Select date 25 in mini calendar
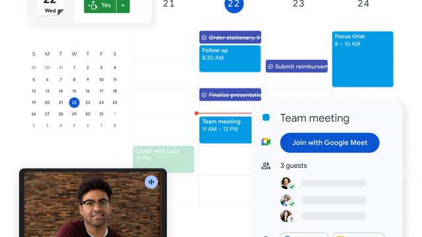 (115, 103)
